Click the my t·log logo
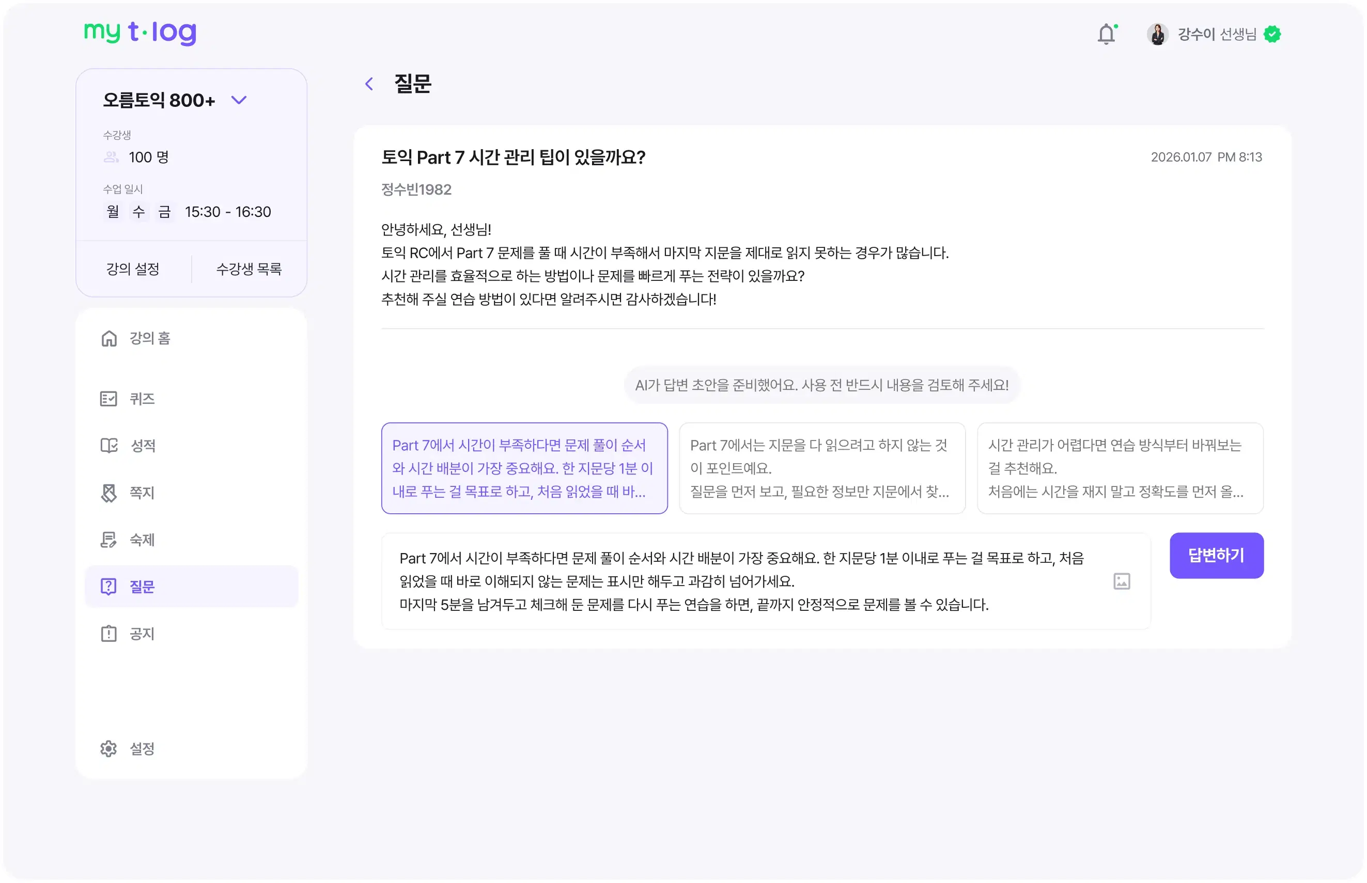The height and width of the screenshot is (883, 1367). (140, 32)
